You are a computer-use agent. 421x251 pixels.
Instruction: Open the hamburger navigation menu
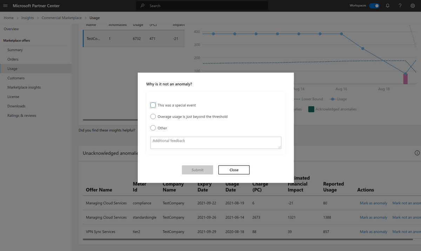tap(5, 6)
